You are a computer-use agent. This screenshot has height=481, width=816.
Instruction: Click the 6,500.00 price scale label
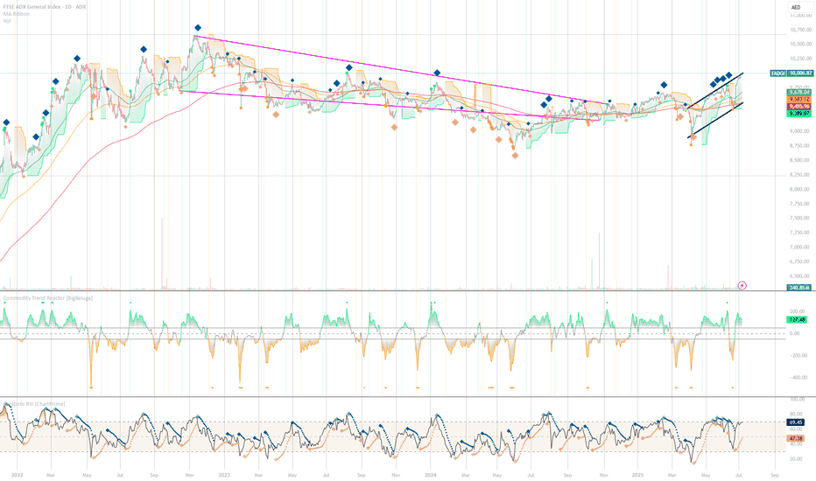(x=801, y=276)
